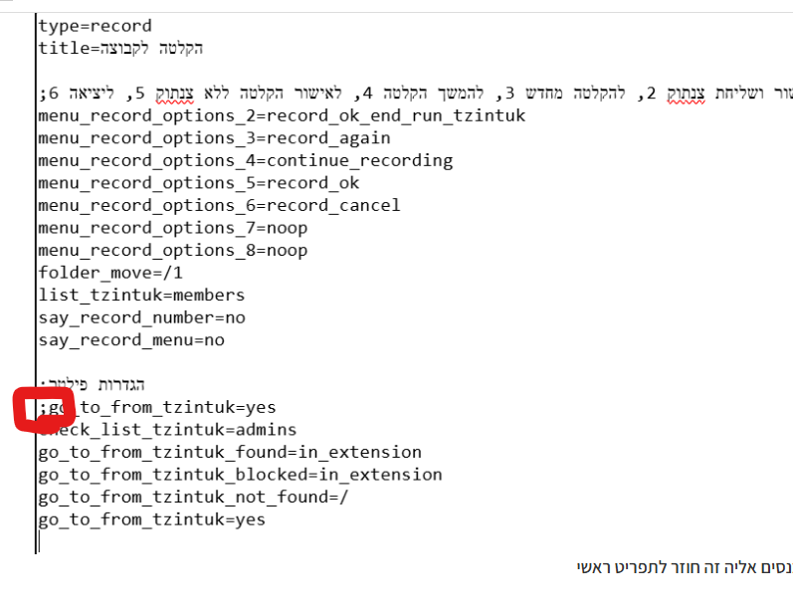793x609 pixels.
Task: Click the say_record_menu=no line
Action: tap(131, 339)
